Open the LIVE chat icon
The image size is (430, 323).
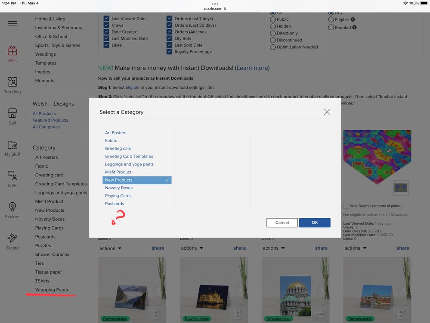coord(12,176)
